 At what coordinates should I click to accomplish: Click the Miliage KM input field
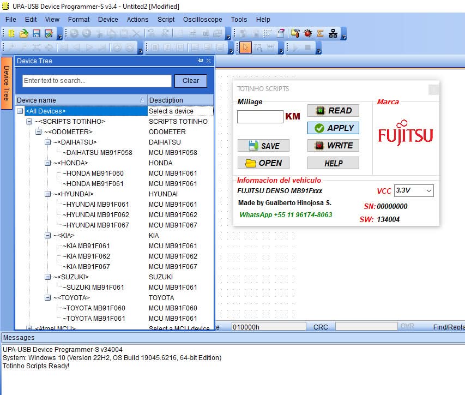tap(260, 117)
